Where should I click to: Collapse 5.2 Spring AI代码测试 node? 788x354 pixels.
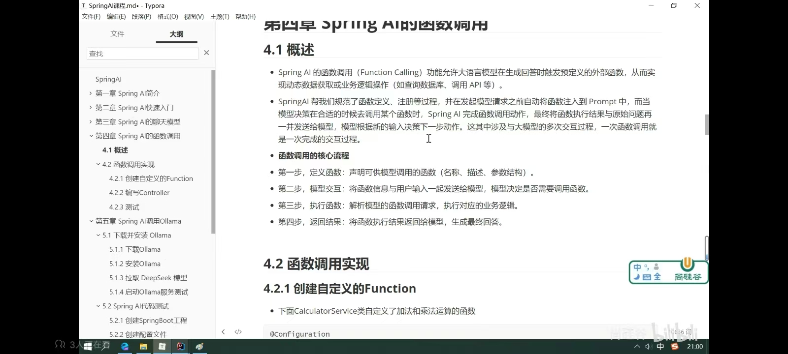pyautogui.click(x=98, y=306)
